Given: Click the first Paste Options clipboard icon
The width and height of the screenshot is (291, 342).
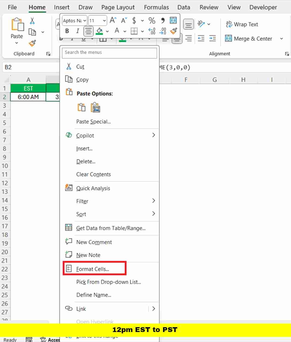Looking at the screenshot, I should (x=81, y=107).
